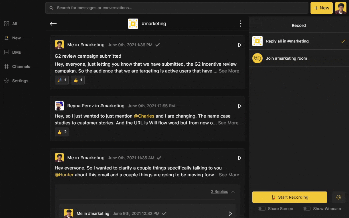Click the Record panel heading
This screenshot has width=349, height=218.
point(299,25)
